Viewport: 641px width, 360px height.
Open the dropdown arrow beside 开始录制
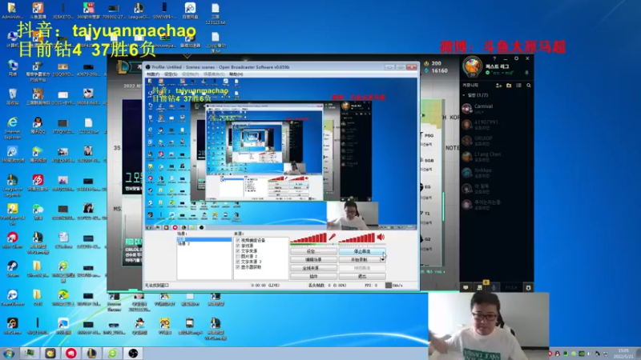pos(383,259)
